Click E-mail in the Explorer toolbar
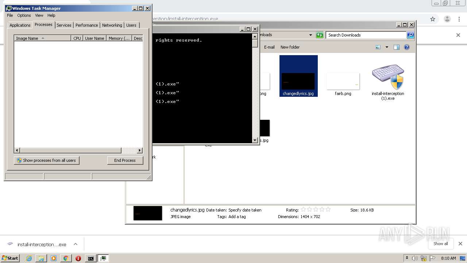 (x=269, y=47)
